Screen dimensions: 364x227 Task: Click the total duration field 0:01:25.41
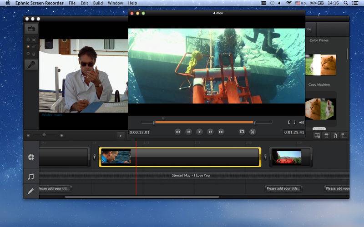pos(294,132)
